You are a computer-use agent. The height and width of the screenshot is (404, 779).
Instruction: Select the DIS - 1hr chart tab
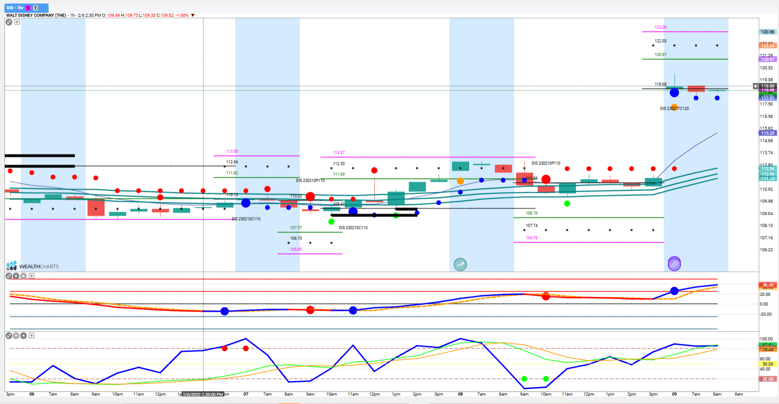pos(26,8)
